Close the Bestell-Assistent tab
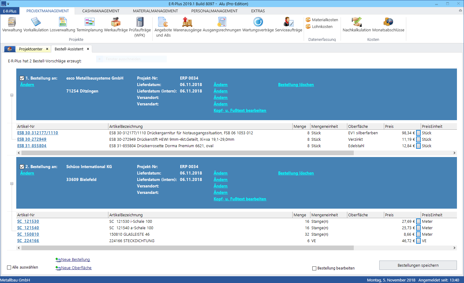This screenshot has width=464, height=283. (88, 49)
